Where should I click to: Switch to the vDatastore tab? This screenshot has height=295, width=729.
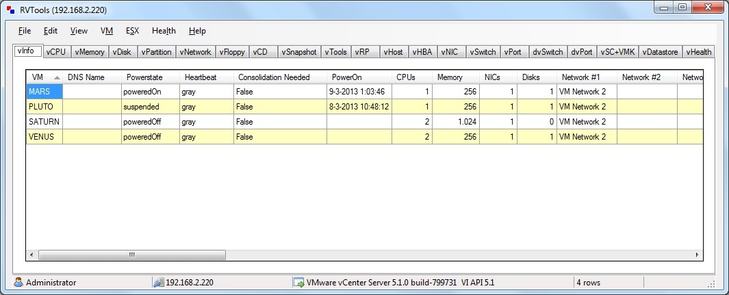660,52
